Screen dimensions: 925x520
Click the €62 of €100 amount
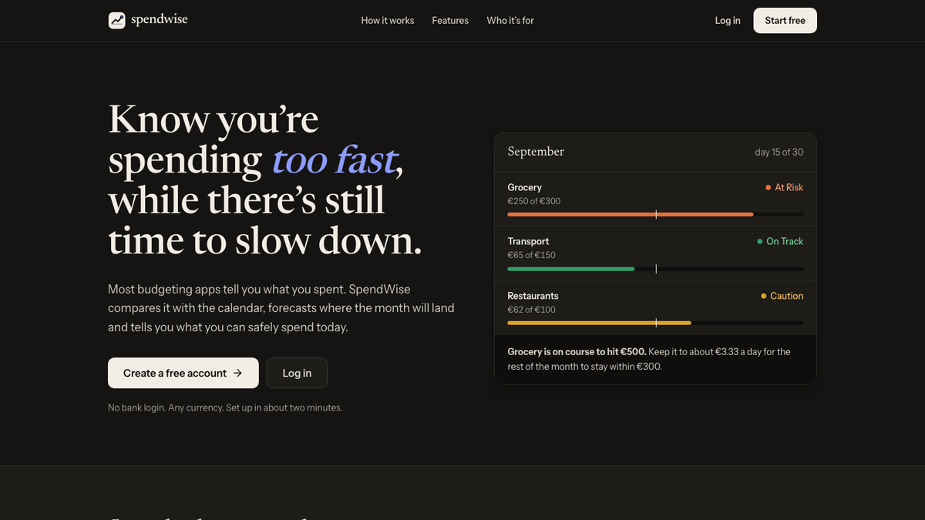click(x=531, y=310)
